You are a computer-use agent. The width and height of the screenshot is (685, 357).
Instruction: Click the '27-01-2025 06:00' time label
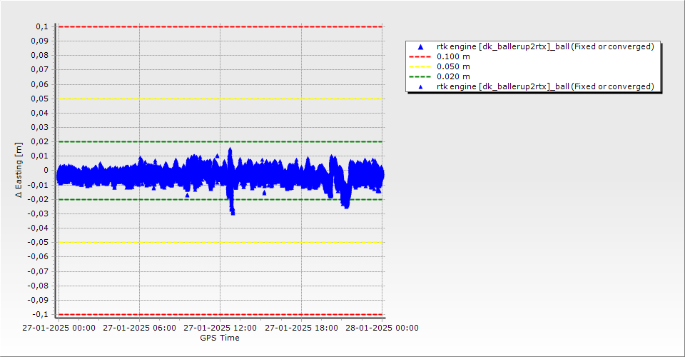tap(139, 328)
